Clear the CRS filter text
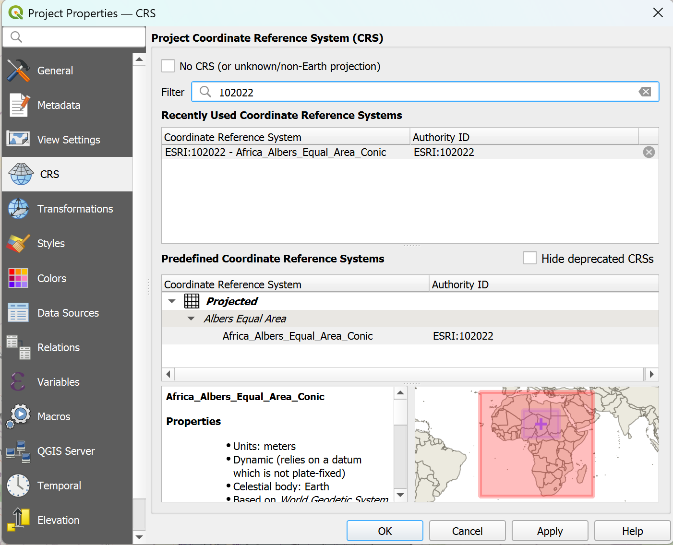Image resolution: width=673 pixels, height=545 pixels. 645,92
